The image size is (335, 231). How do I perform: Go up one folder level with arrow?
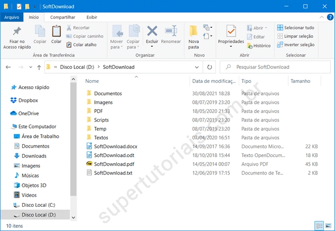point(39,67)
